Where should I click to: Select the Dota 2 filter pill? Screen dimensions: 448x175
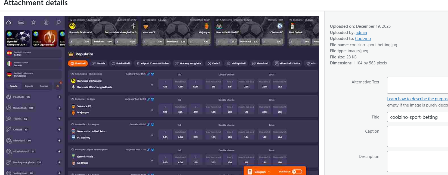point(214,63)
